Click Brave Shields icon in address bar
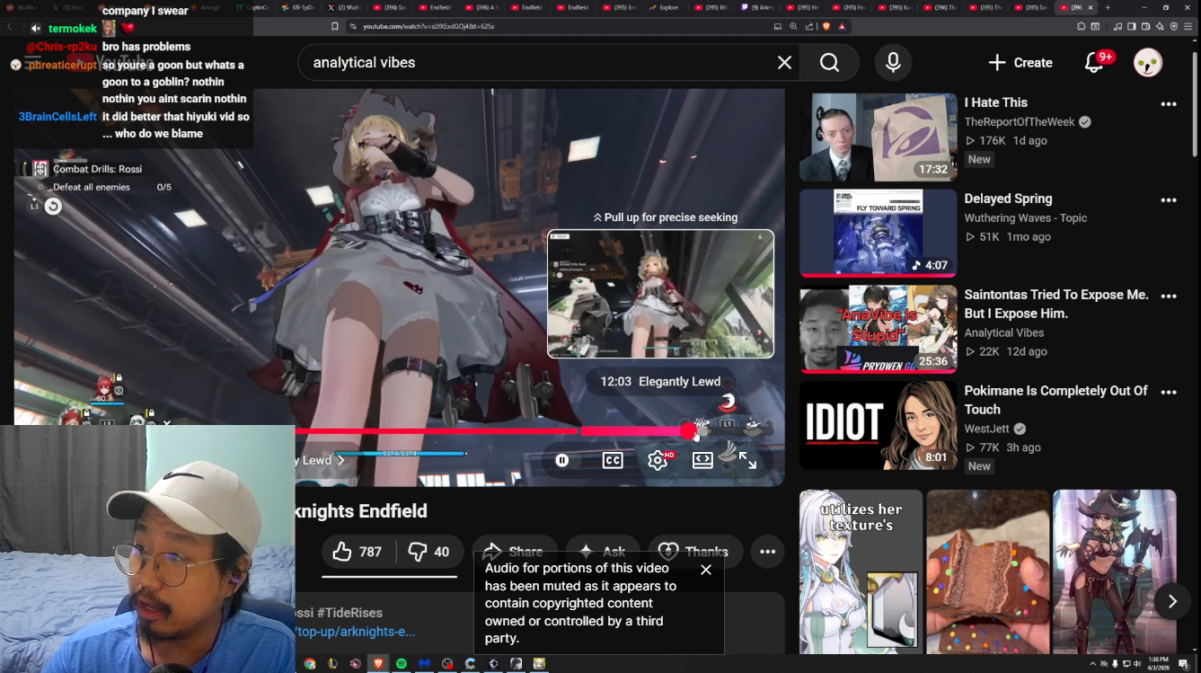This screenshot has height=673, width=1201. (826, 26)
